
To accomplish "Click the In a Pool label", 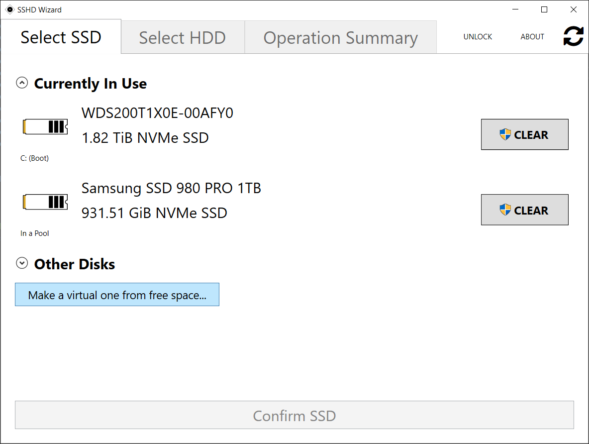I will click(x=34, y=233).
